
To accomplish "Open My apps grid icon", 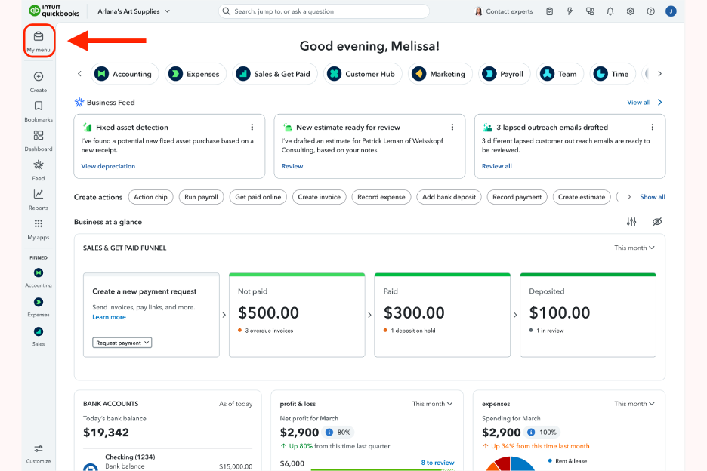I will coord(38,223).
